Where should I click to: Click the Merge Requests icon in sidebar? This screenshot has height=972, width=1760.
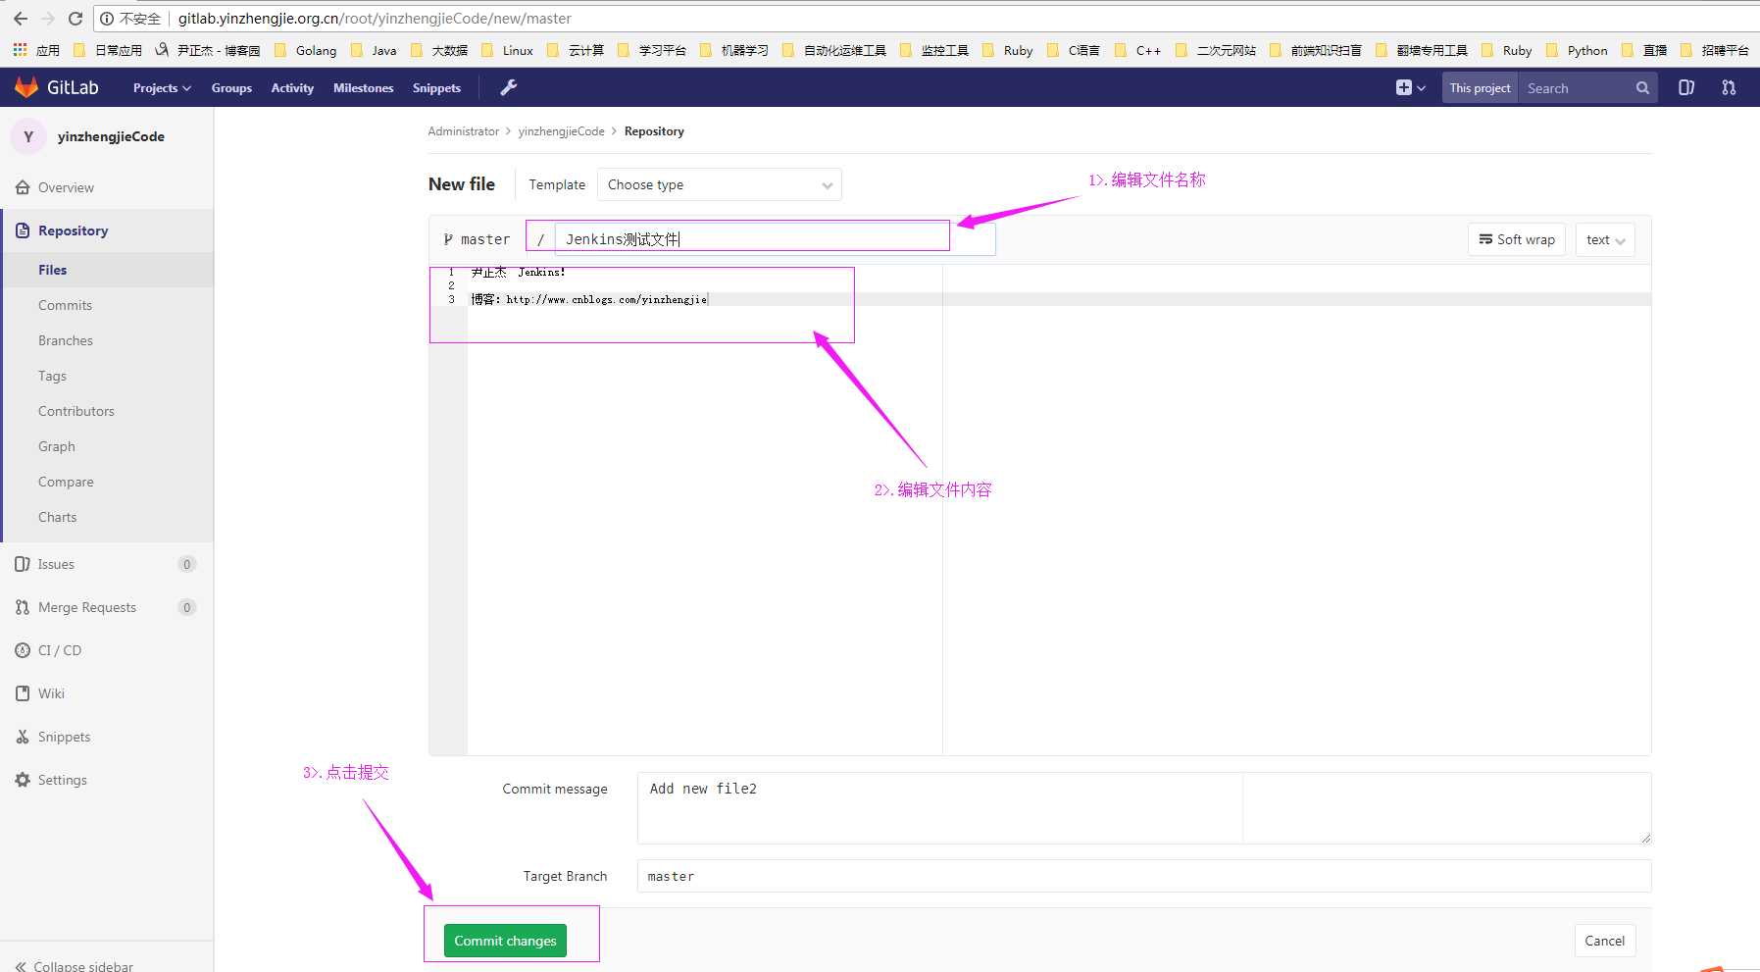[23, 607]
